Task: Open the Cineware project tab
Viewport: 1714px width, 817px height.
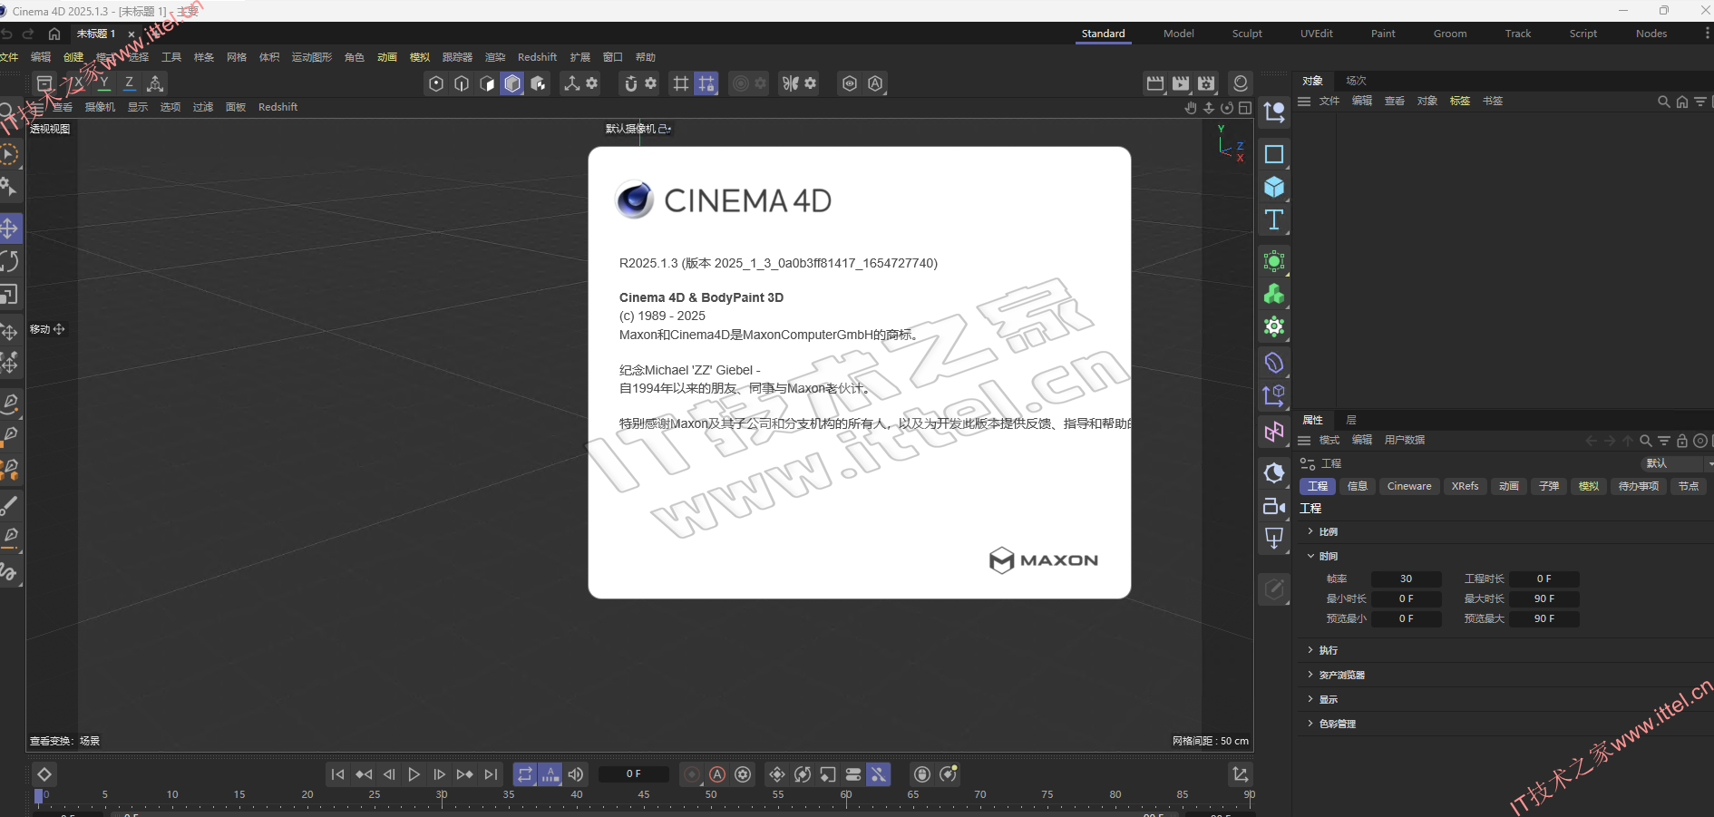Action: [x=1409, y=487]
